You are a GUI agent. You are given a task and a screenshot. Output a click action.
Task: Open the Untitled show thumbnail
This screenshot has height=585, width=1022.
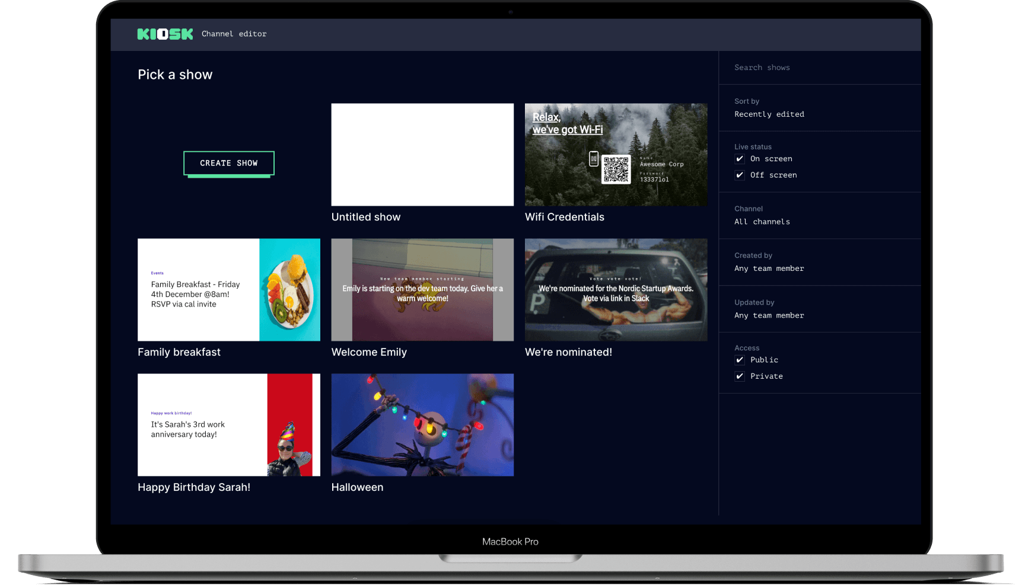coord(422,155)
